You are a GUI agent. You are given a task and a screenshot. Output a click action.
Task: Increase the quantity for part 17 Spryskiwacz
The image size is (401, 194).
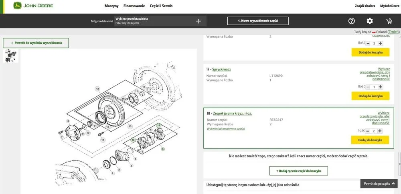(380, 87)
